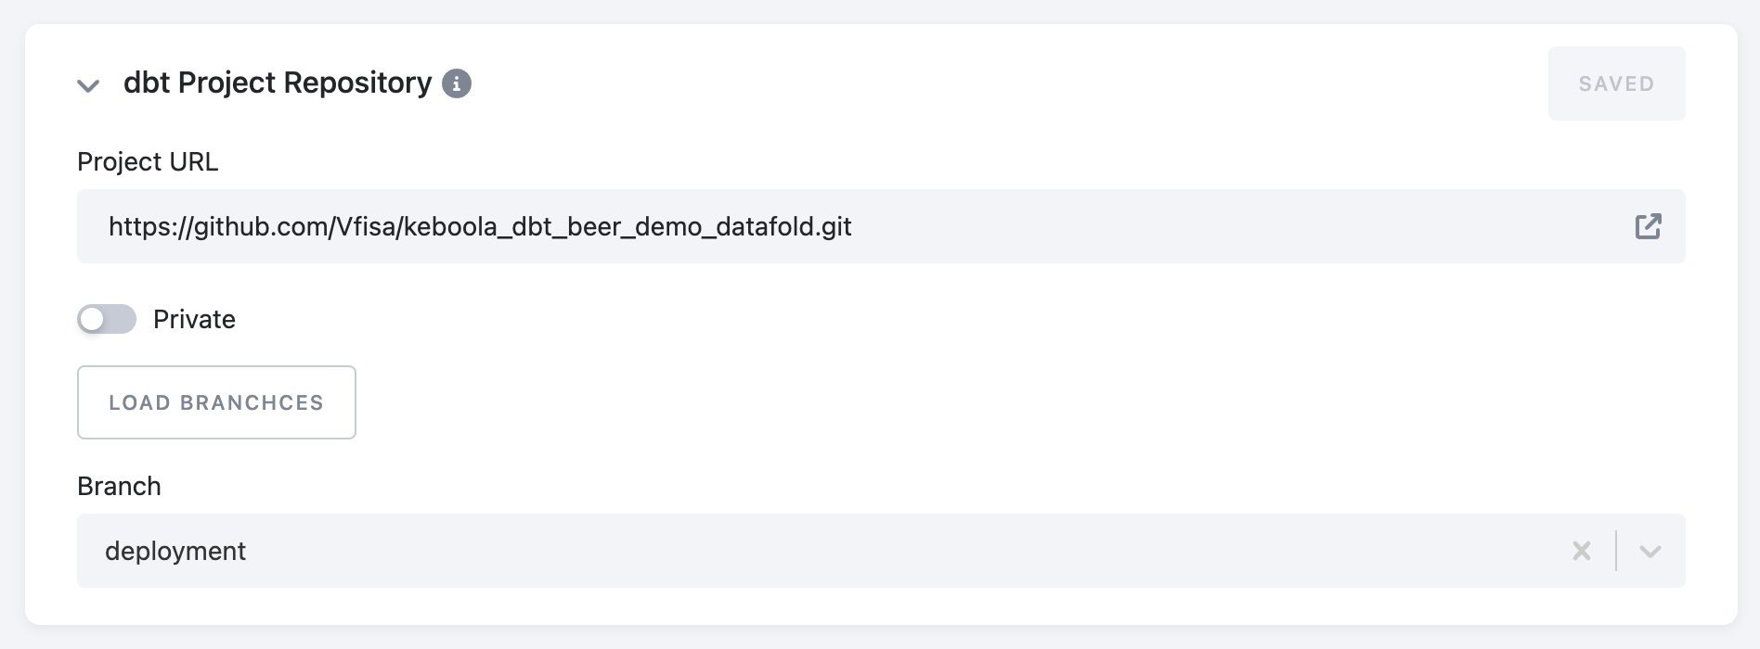Click the down chevron beside section title
This screenshot has width=1760, height=649.
click(88, 86)
